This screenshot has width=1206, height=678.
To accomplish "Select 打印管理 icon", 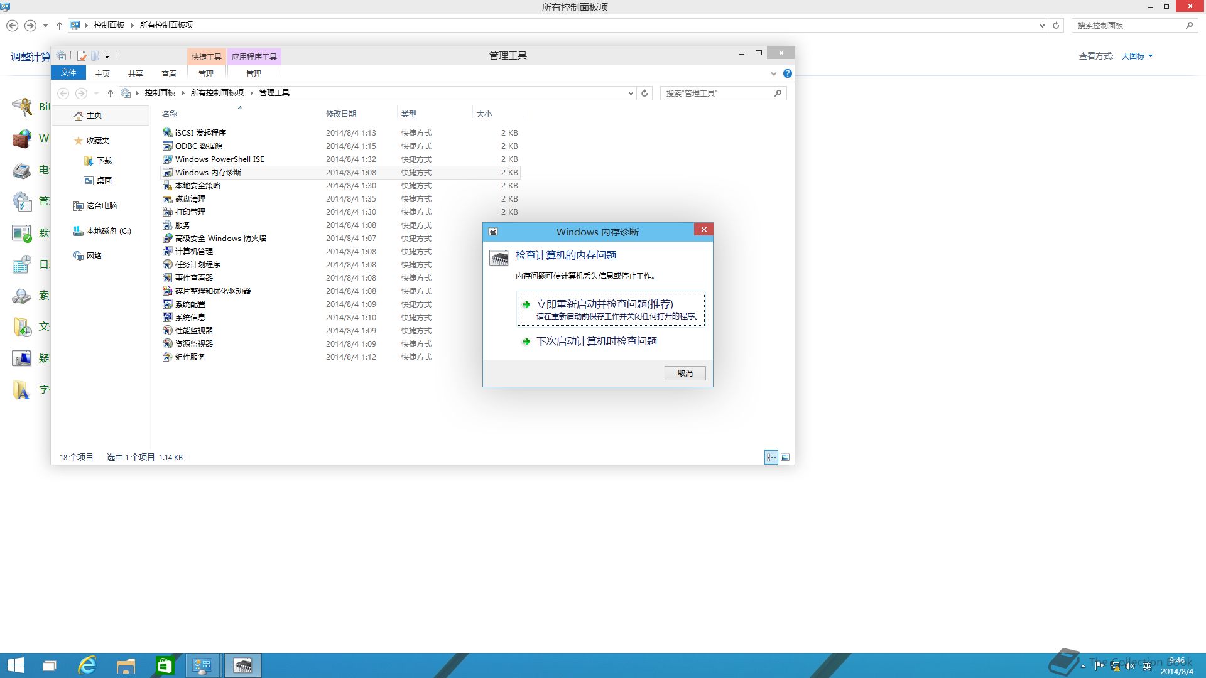I will tap(167, 212).
